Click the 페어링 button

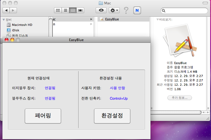[x=43, y=116]
